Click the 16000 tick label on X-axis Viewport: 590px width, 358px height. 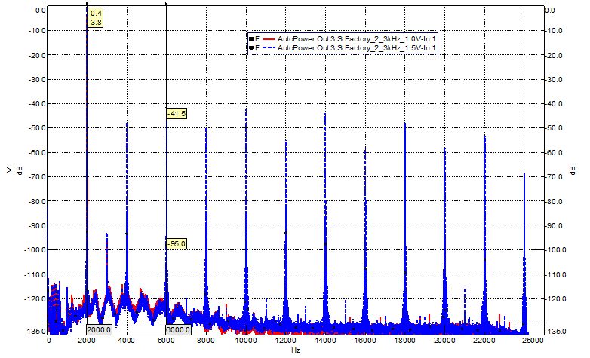tap(365, 341)
